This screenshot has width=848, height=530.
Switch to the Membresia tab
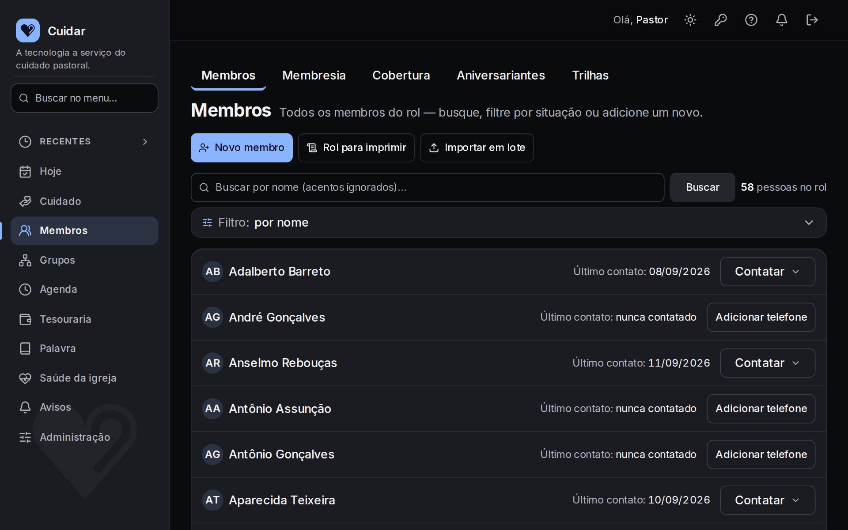click(x=314, y=75)
